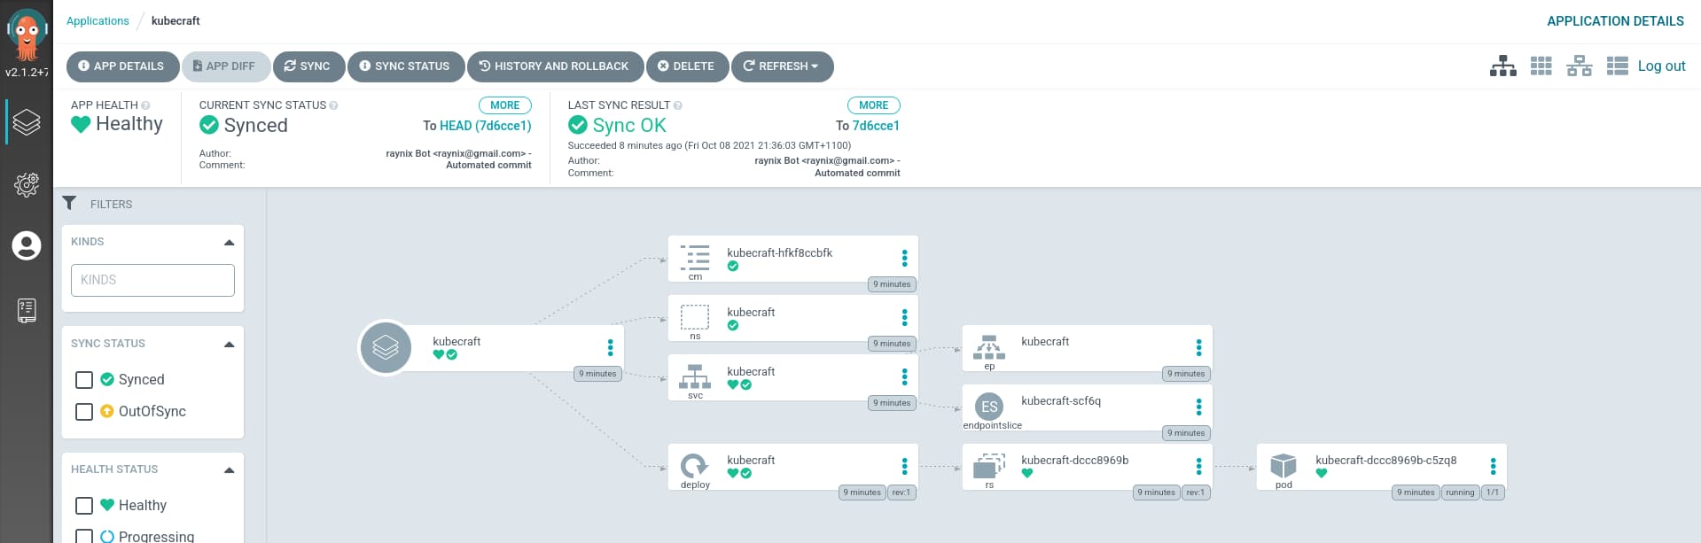
Task: Switch to tree view layout icon
Action: (1502, 66)
